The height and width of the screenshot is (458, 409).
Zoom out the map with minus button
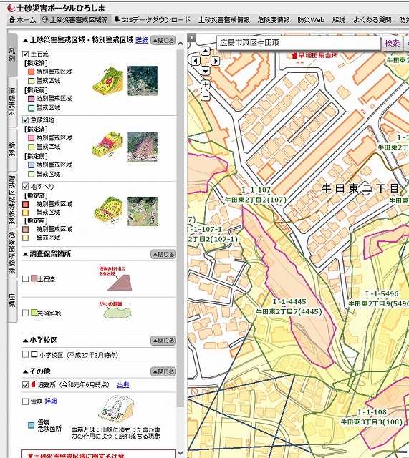click(x=206, y=96)
